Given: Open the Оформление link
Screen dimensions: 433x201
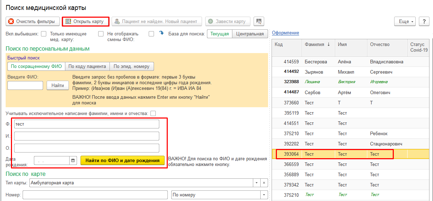Looking at the screenshot, I should pos(285,33).
